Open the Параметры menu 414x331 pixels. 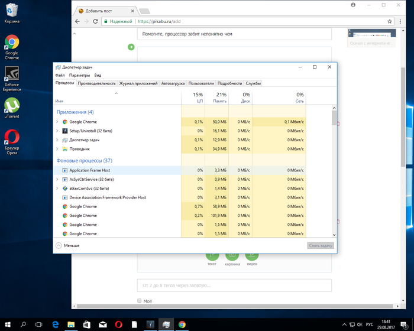point(79,75)
